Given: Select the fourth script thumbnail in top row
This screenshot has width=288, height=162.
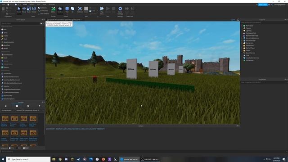Looking at the screenshot, I should coord(33,119).
